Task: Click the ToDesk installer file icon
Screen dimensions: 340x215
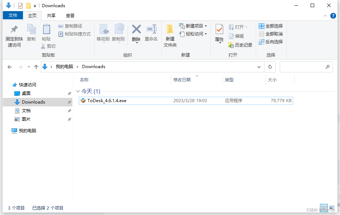Action: [x=83, y=101]
